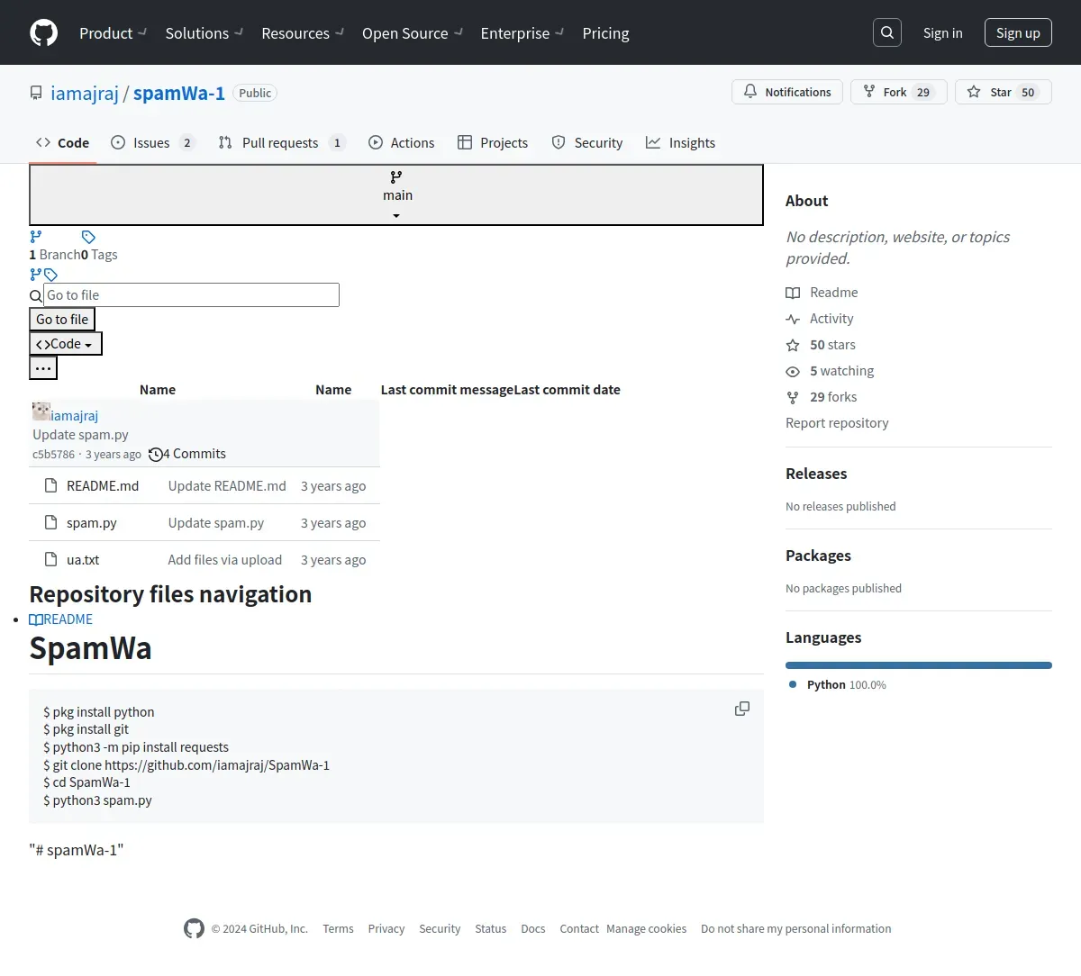Star this repository
Viewport: 1081px width, 976px height.
pyautogui.click(x=1003, y=92)
